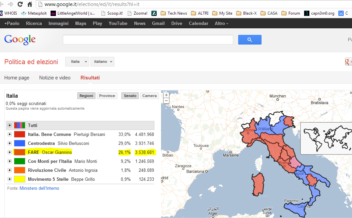Click the Google+ share icon

[348, 62]
